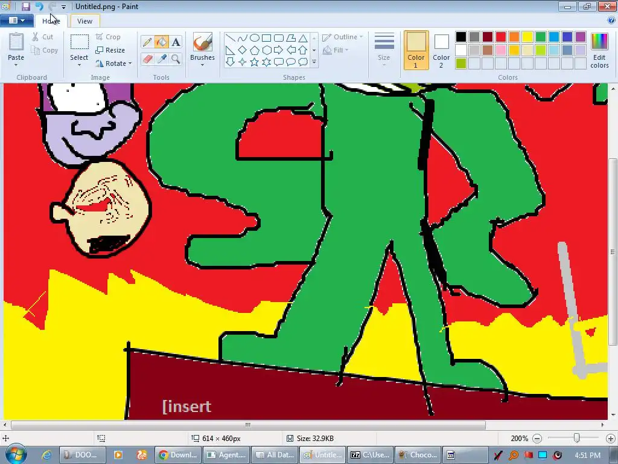Choose the Right triangle shape
The width and height of the screenshot is (618, 464).
click(x=231, y=50)
